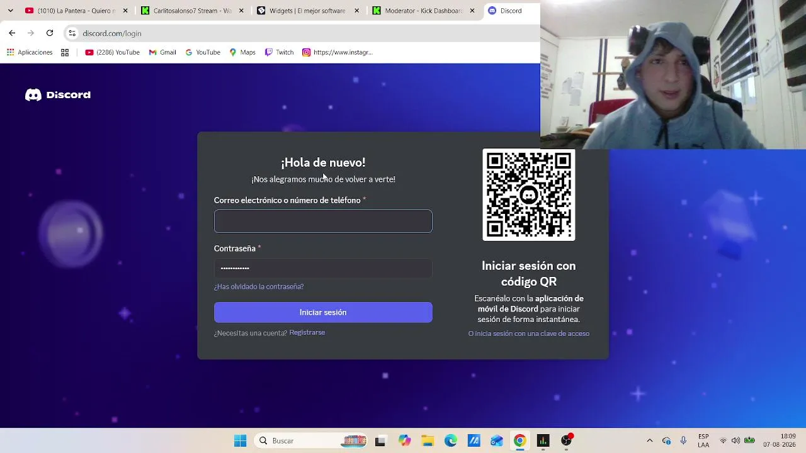
Task: Open the Google-icon YouTube bookmark
Action: 203,52
